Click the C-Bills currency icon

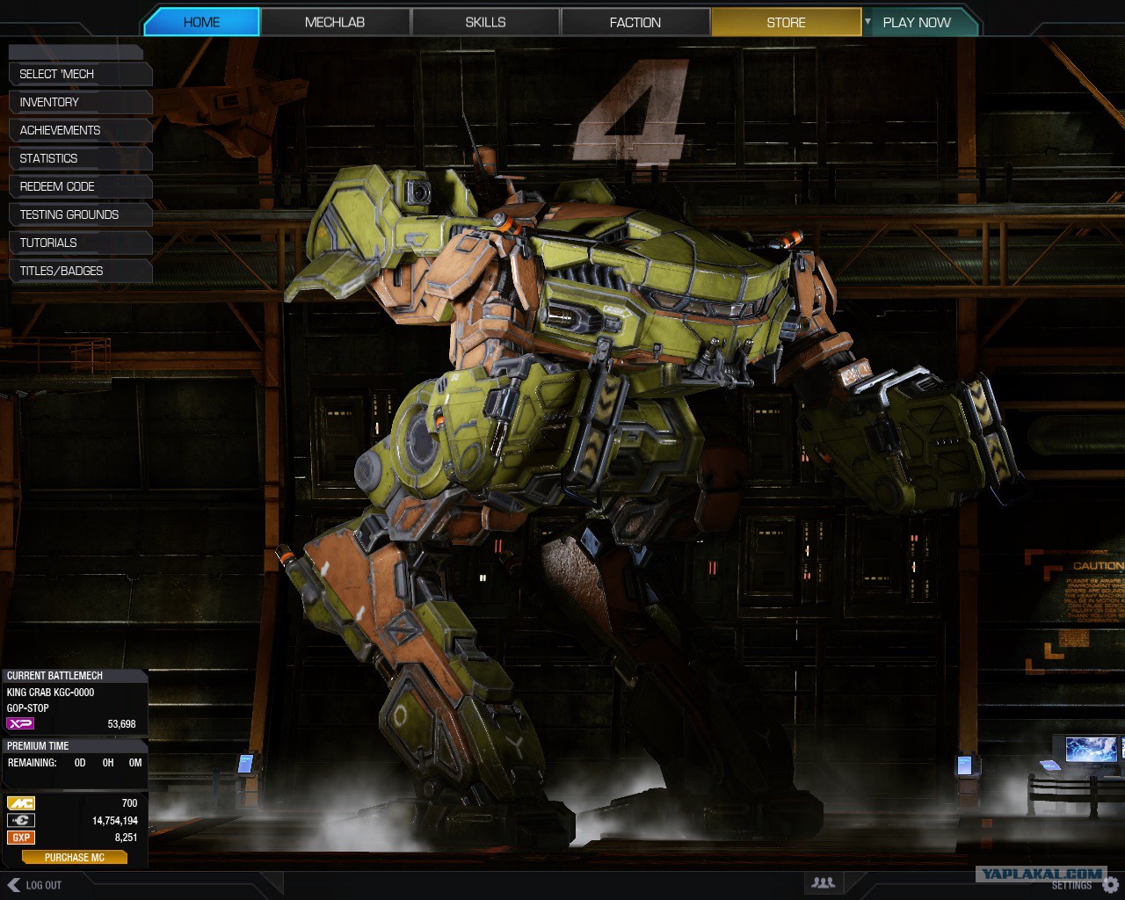point(21,820)
